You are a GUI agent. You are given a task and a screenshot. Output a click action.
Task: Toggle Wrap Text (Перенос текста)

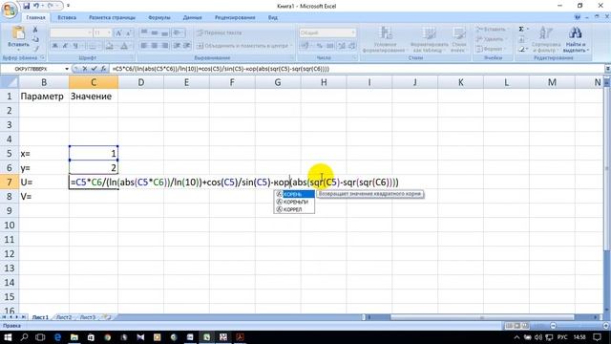pos(220,32)
